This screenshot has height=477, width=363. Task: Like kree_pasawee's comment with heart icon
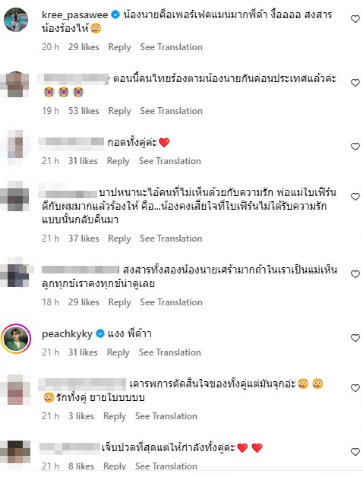pyautogui.click(x=355, y=19)
